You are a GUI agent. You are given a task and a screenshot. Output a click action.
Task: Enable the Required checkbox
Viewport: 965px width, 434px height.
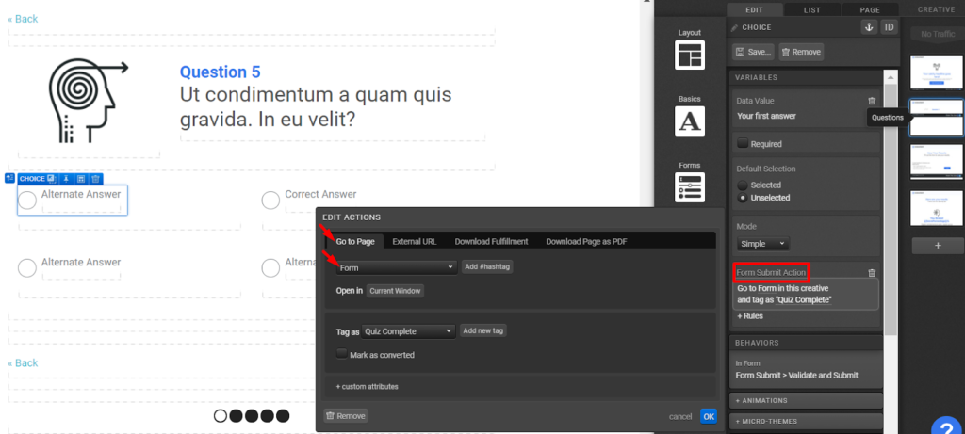(743, 144)
